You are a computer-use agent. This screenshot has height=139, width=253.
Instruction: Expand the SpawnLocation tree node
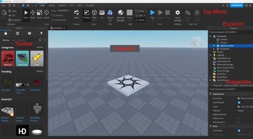tap(214, 46)
